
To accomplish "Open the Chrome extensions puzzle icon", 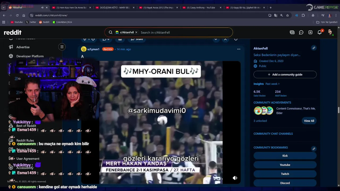I will pos(303,15).
